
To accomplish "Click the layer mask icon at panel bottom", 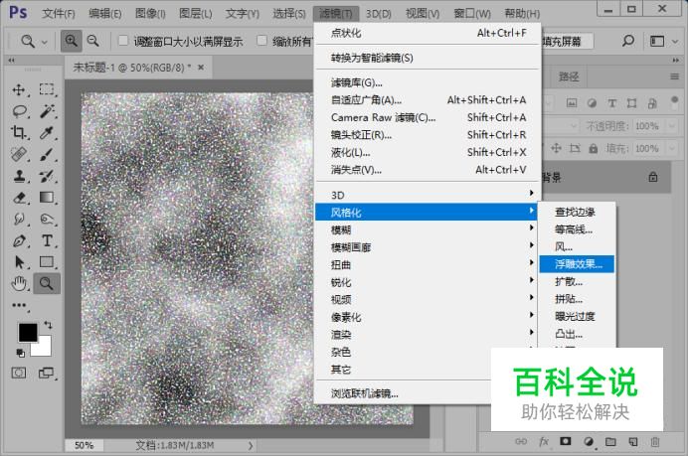I will [x=565, y=441].
